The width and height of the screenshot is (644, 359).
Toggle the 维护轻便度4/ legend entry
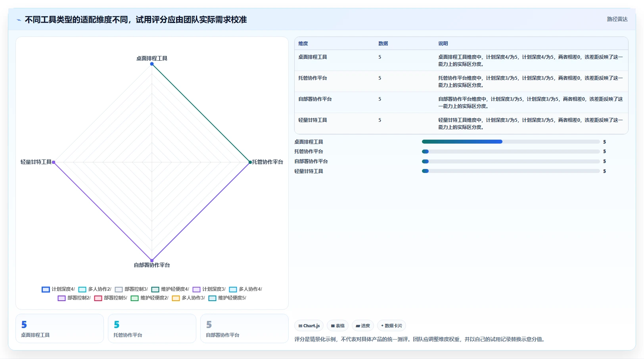tap(170, 289)
